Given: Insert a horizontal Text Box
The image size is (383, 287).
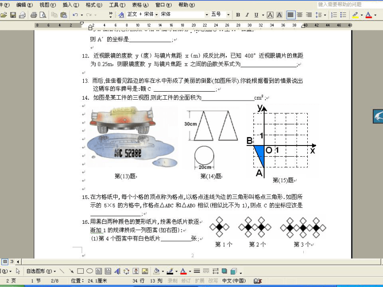Looking at the screenshot, I should point(99,271).
